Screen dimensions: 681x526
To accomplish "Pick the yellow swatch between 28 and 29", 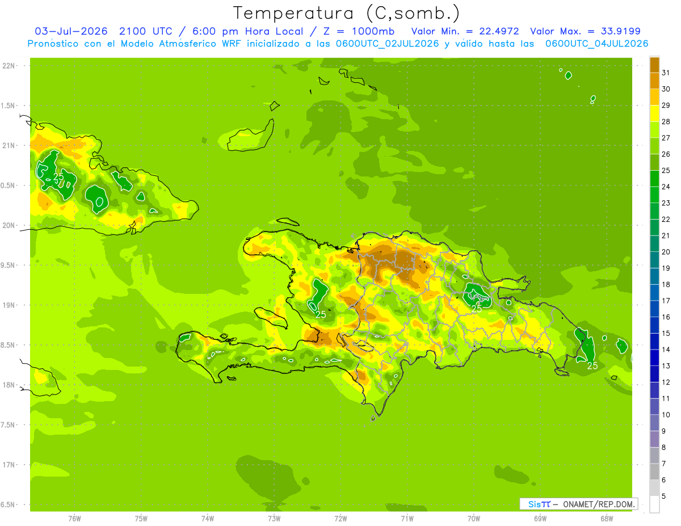I will (x=654, y=113).
